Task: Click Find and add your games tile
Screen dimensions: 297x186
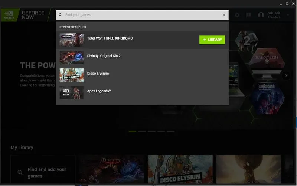Action: click(43, 169)
